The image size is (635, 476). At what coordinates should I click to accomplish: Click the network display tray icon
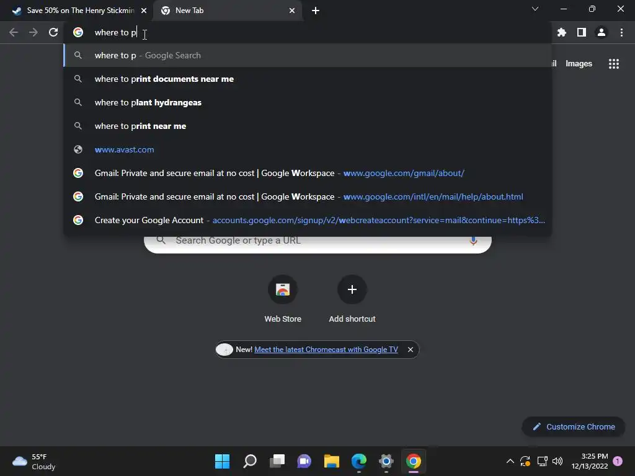[542, 461]
